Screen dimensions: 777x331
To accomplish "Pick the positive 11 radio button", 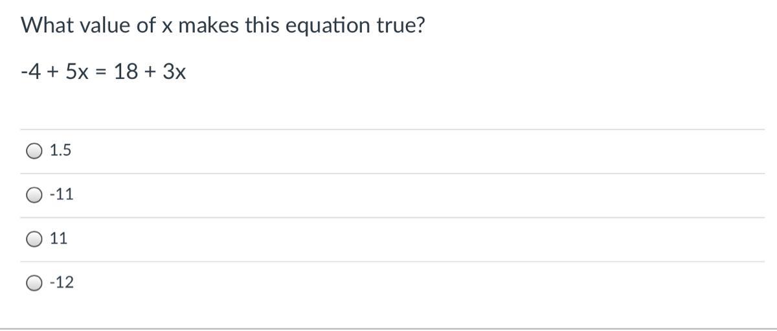I will 34,239.
